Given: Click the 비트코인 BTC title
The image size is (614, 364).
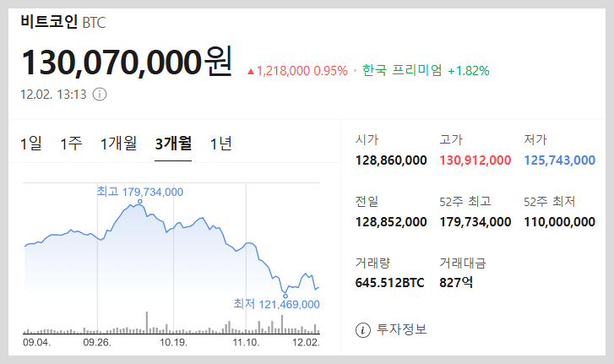Looking at the screenshot, I should (x=63, y=22).
